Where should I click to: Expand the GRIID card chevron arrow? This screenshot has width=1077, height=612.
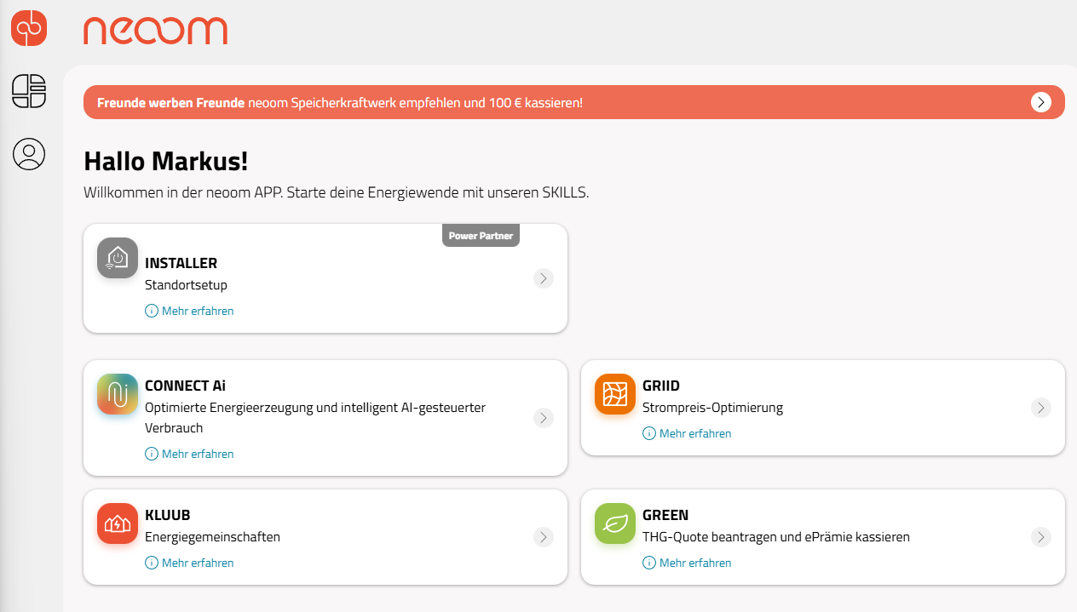click(1040, 408)
